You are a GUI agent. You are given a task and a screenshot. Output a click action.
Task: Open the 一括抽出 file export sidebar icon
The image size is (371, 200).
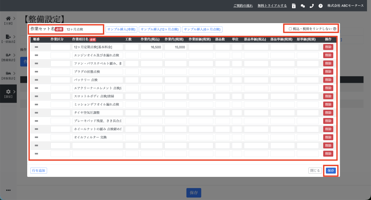point(8,37)
